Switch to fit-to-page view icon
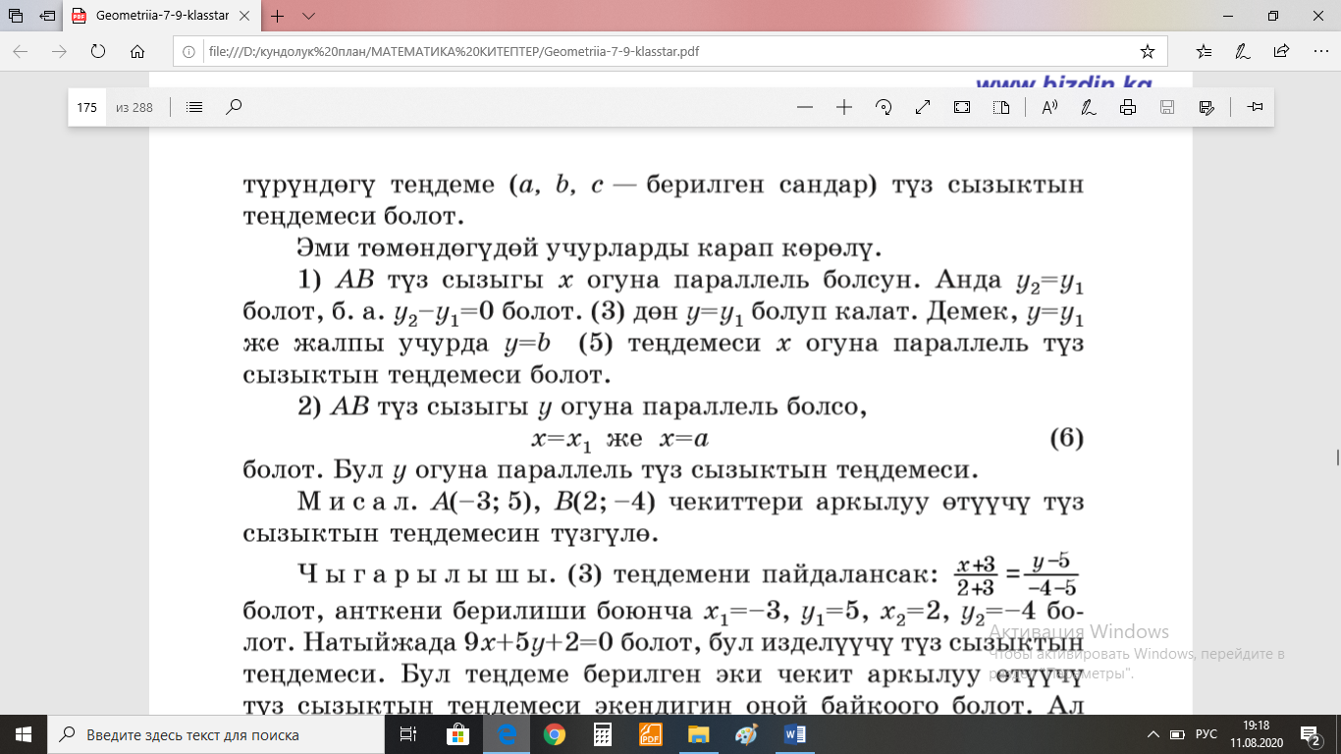Screen dimensions: 1341x754 coord(962,107)
